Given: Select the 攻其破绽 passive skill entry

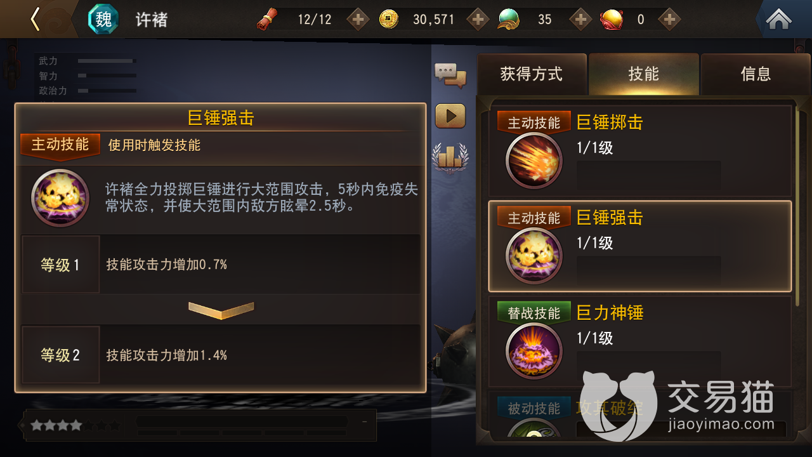Looking at the screenshot, I should [640, 415].
